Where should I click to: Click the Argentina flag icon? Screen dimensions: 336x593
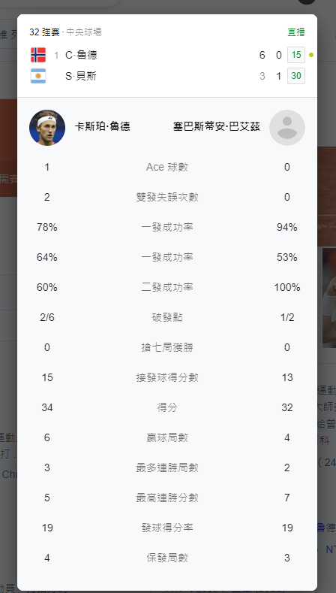click(38, 76)
